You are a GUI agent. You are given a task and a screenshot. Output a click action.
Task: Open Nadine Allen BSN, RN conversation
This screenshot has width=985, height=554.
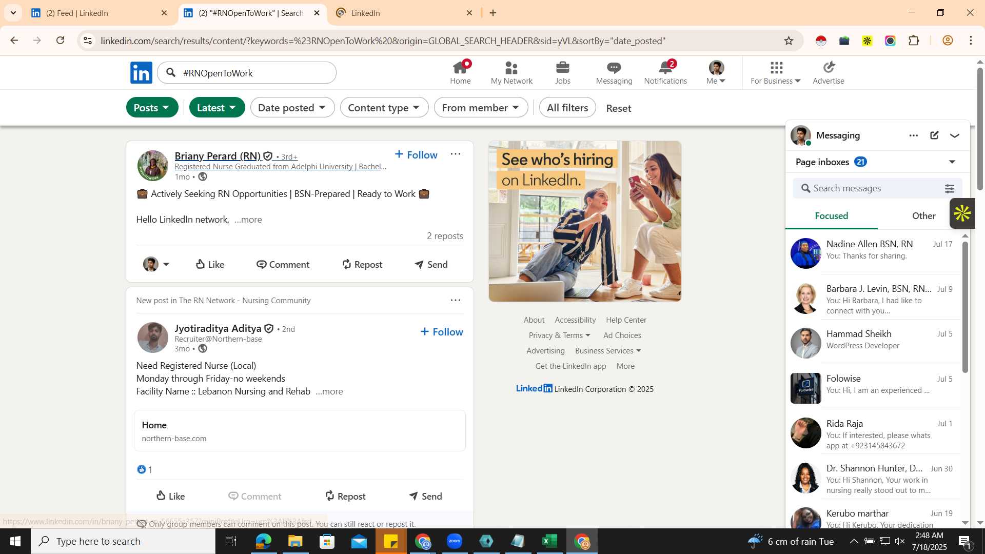coord(872,252)
